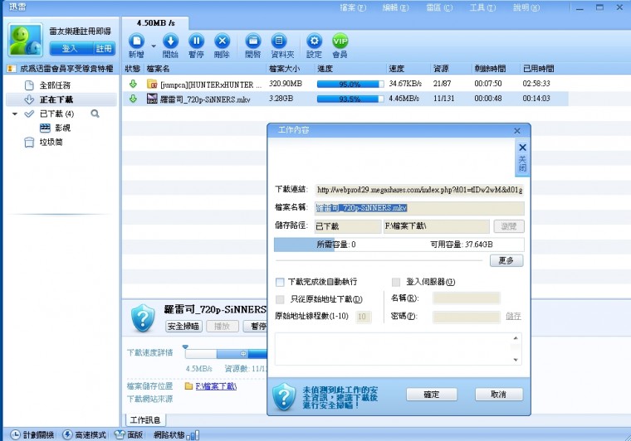Click the VIP 會員 icon
The image size is (631, 441).
[340, 41]
